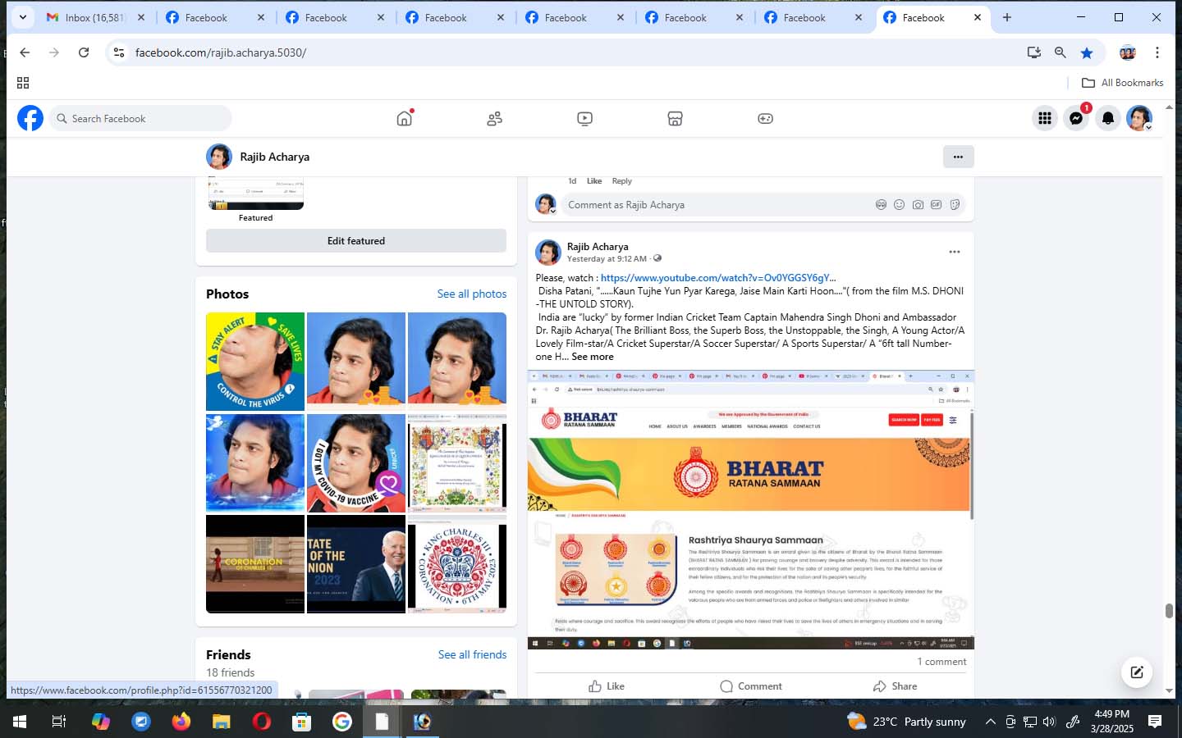This screenshot has height=738, width=1182.
Task: Add a sticker to the comment
Action: pos(955,205)
